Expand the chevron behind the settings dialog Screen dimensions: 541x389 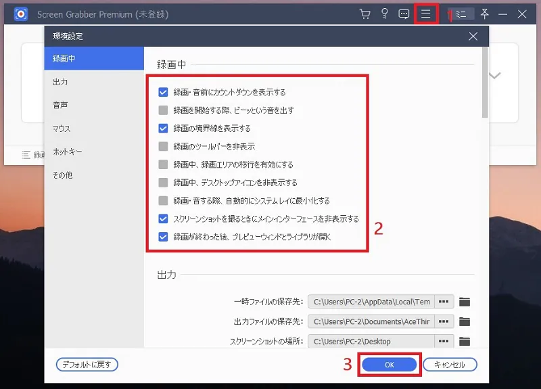point(495,76)
